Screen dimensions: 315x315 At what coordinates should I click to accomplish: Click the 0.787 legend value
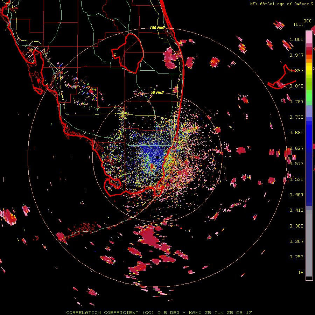pos(296,101)
